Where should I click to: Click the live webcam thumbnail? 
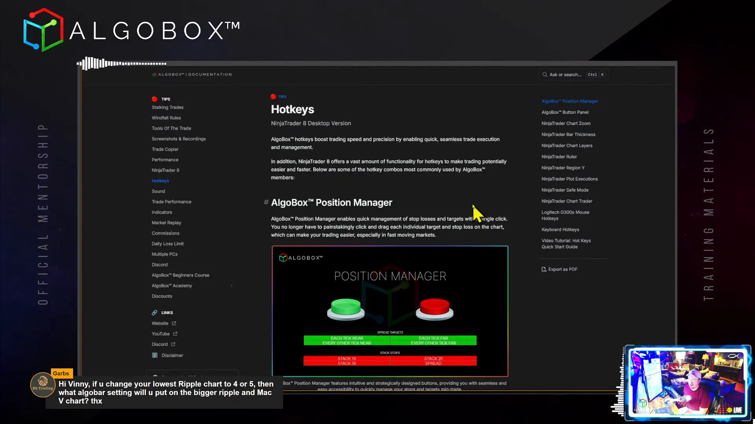[x=688, y=383]
